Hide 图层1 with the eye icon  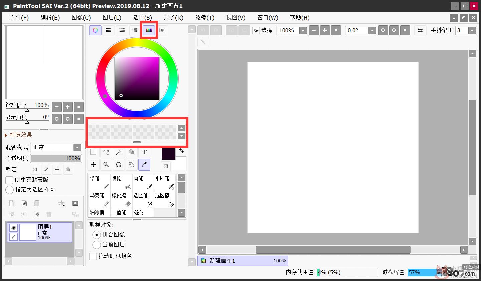(x=13, y=228)
